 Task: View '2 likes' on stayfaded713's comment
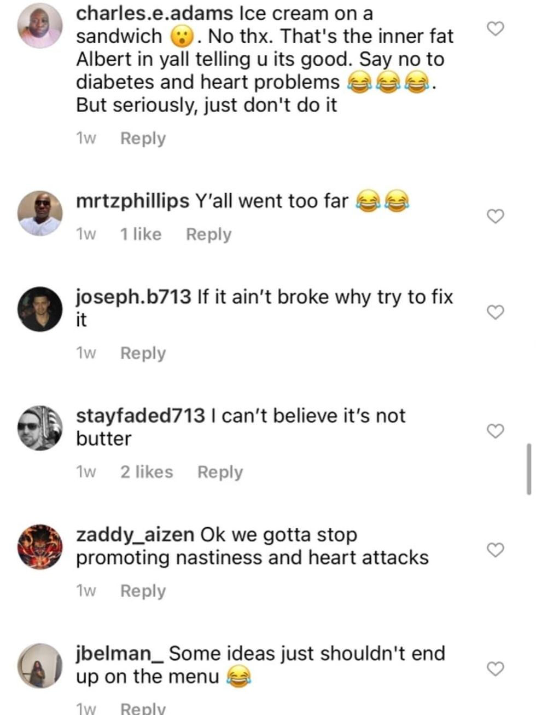pos(147,471)
